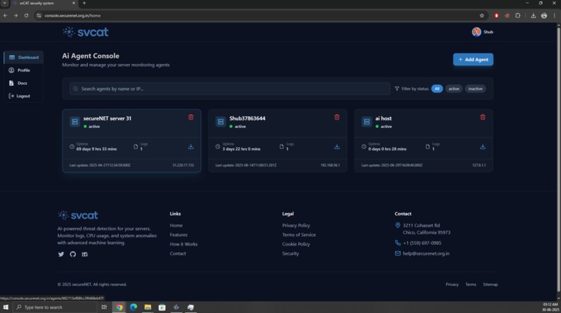Click the Windows taskbar search box
Image resolution: width=561 pixels, height=313 pixels.
point(55,307)
